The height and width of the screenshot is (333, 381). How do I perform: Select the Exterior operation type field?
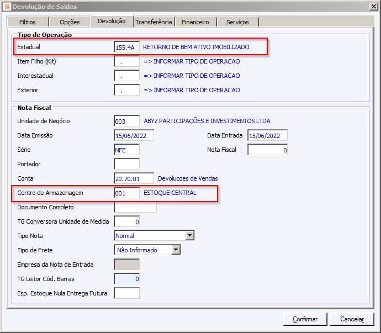coord(127,90)
